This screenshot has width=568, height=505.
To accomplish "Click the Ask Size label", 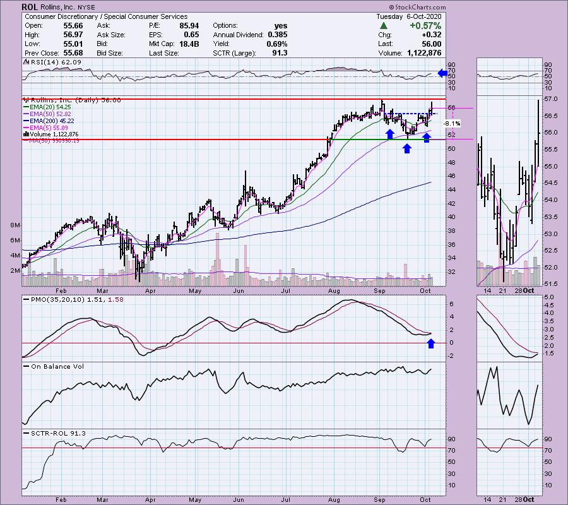I will (x=111, y=35).
